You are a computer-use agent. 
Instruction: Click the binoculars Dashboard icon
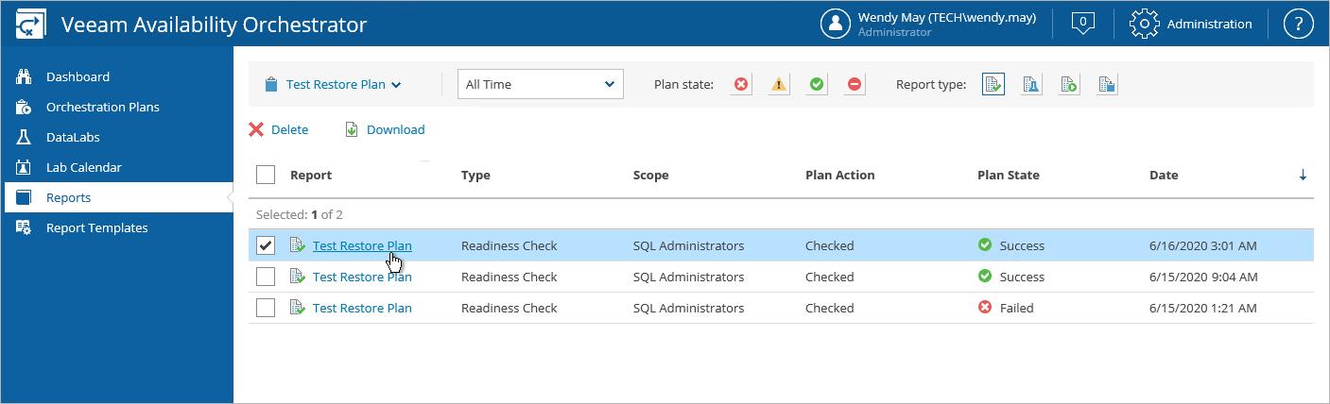click(x=25, y=76)
